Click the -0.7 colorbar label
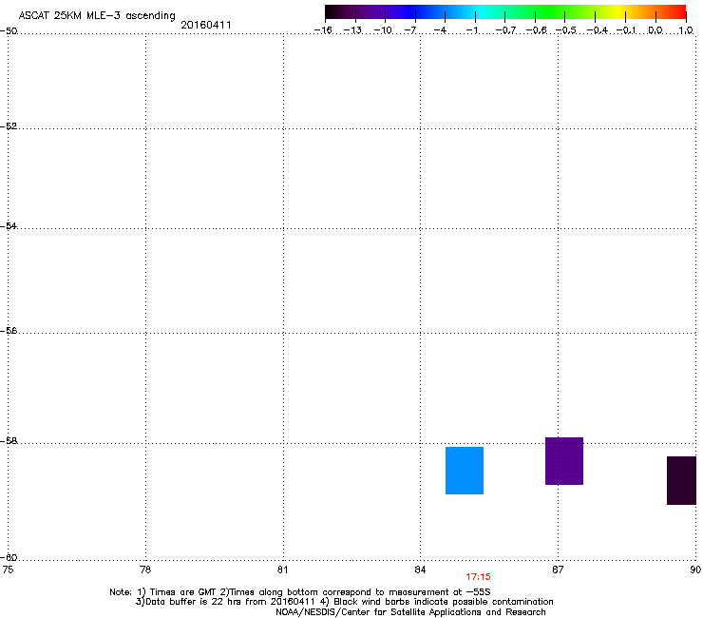Image resolution: width=703 pixels, height=618 pixels. [505, 30]
